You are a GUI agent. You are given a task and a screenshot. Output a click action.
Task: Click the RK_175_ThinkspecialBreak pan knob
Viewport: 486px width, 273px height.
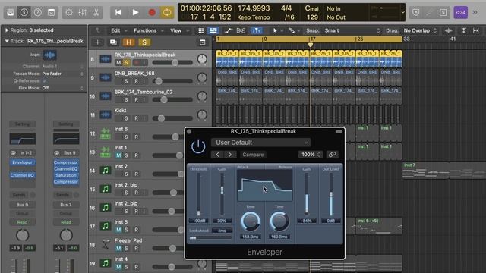202,59
